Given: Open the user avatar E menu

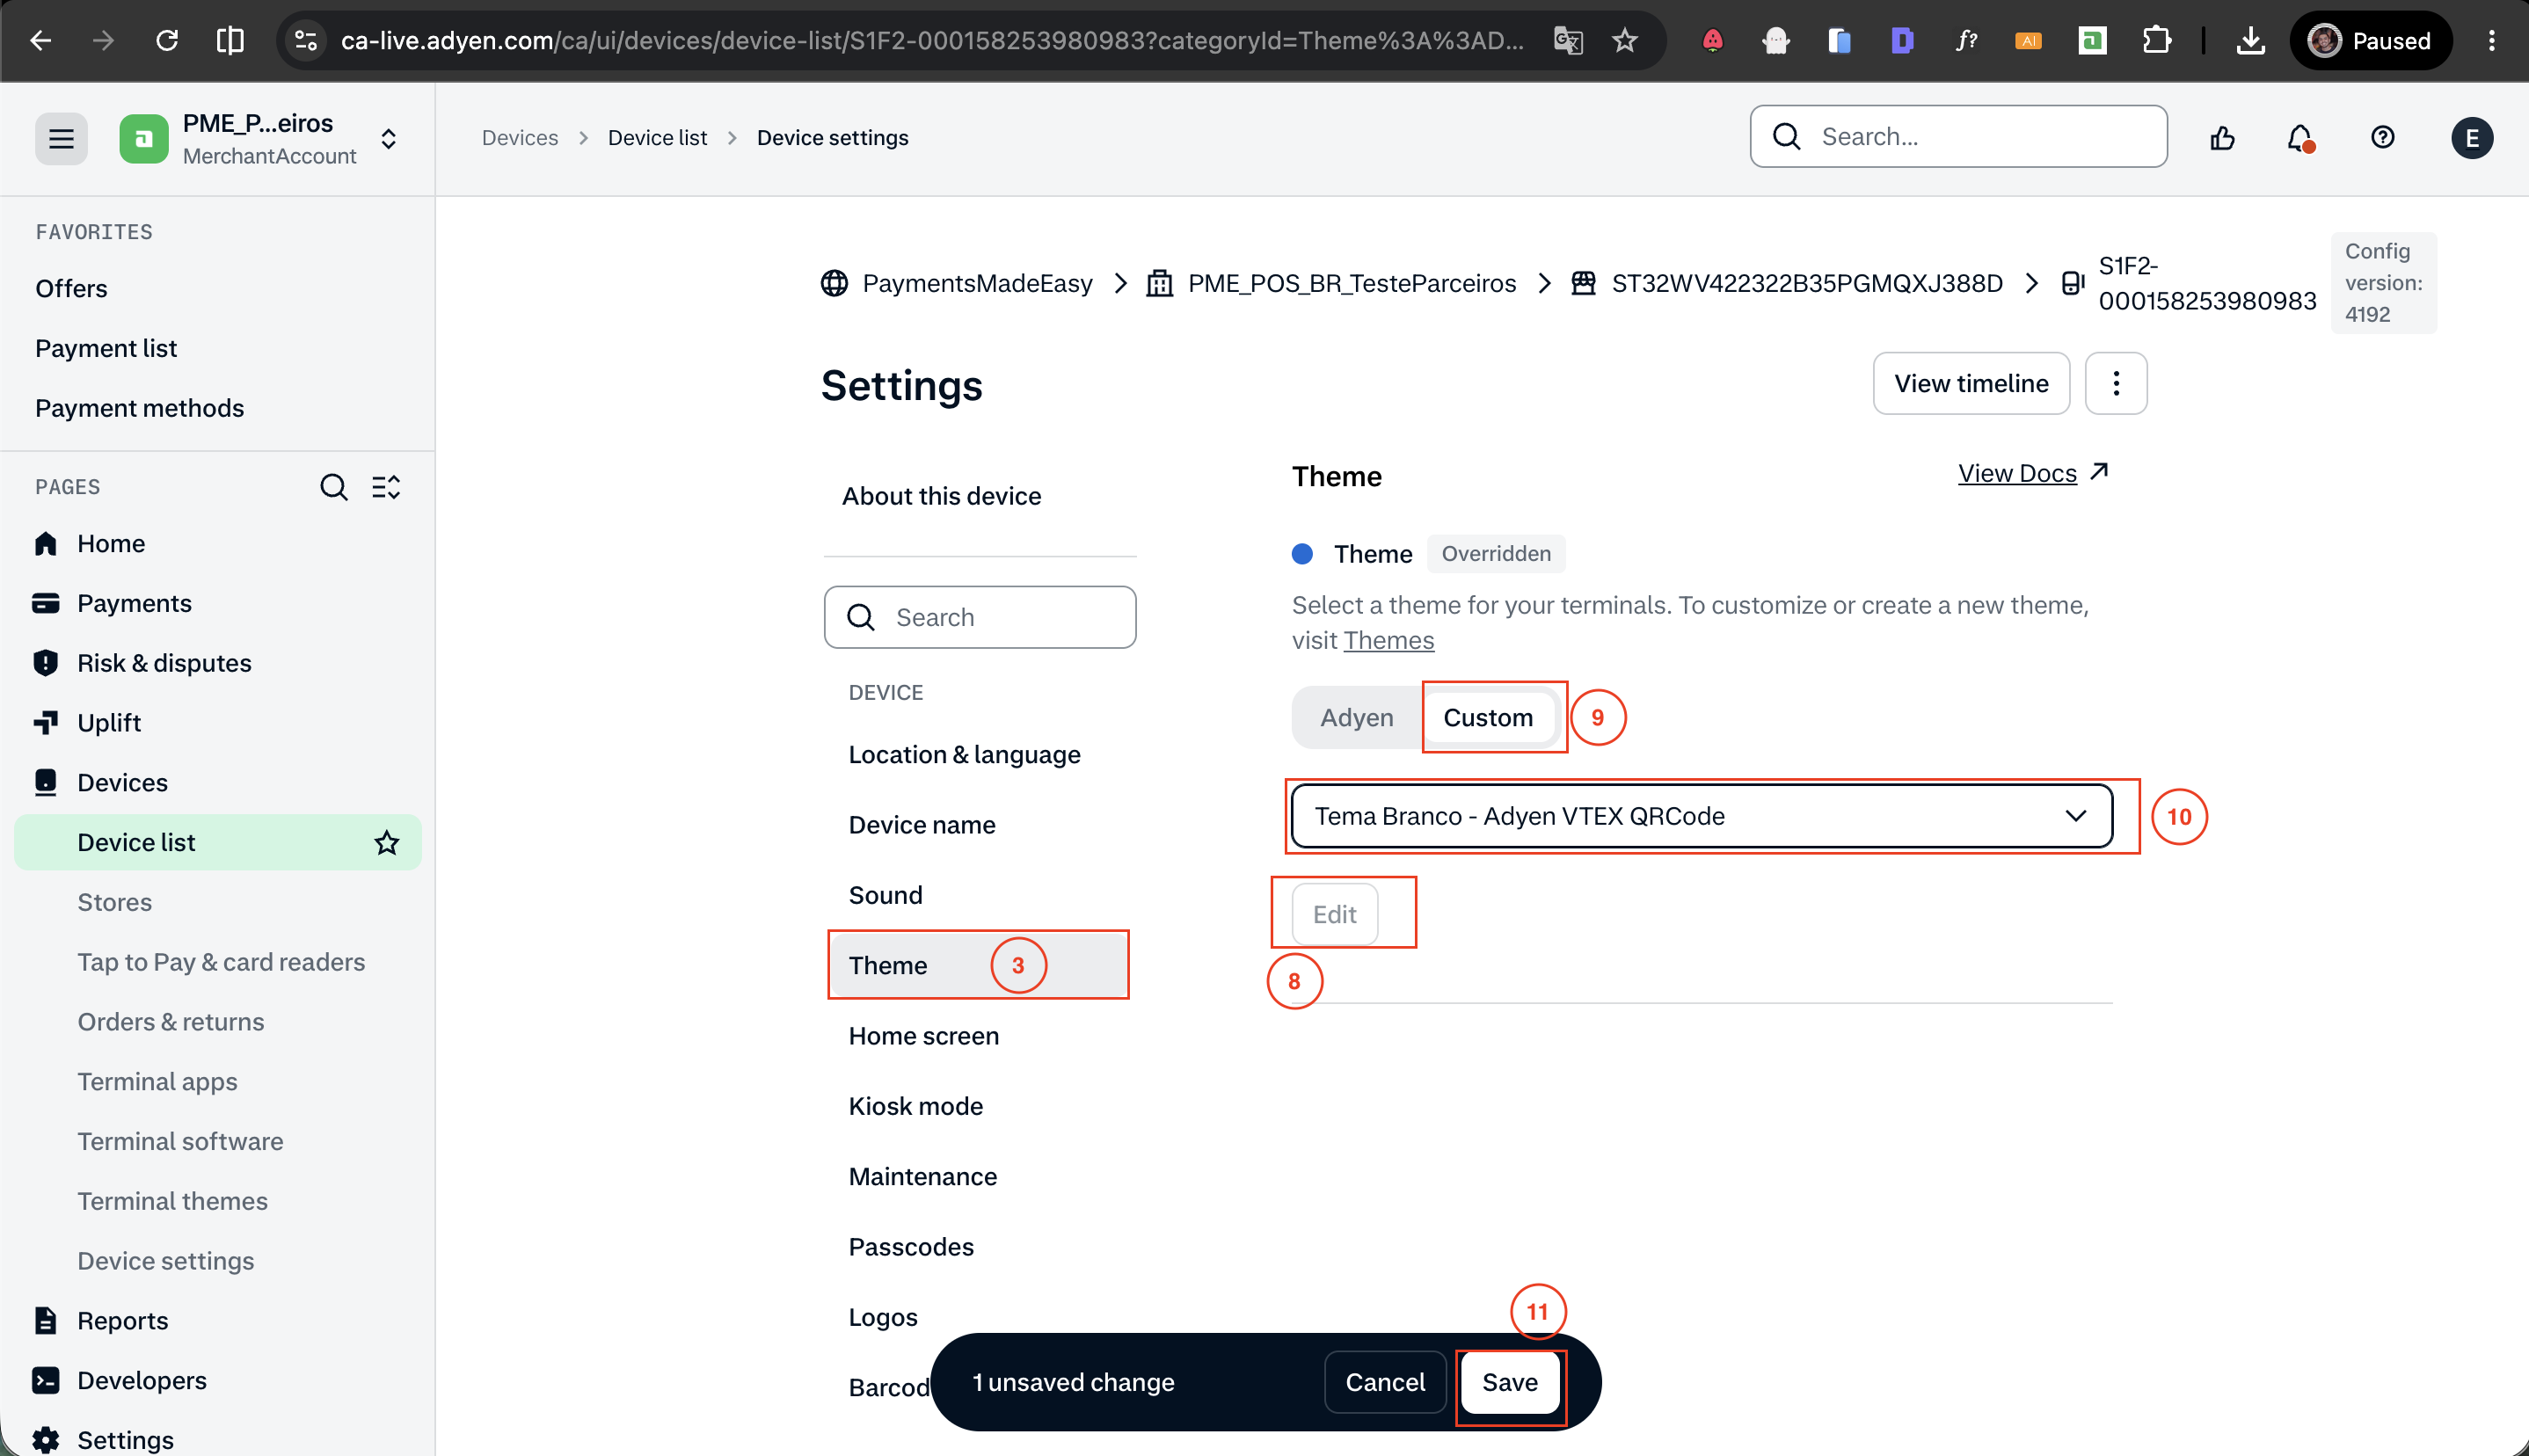Looking at the screenshot, I should [x=2471, y=138].
